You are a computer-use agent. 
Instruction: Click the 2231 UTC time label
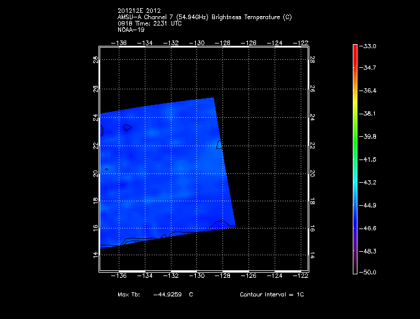pos(157,24)
